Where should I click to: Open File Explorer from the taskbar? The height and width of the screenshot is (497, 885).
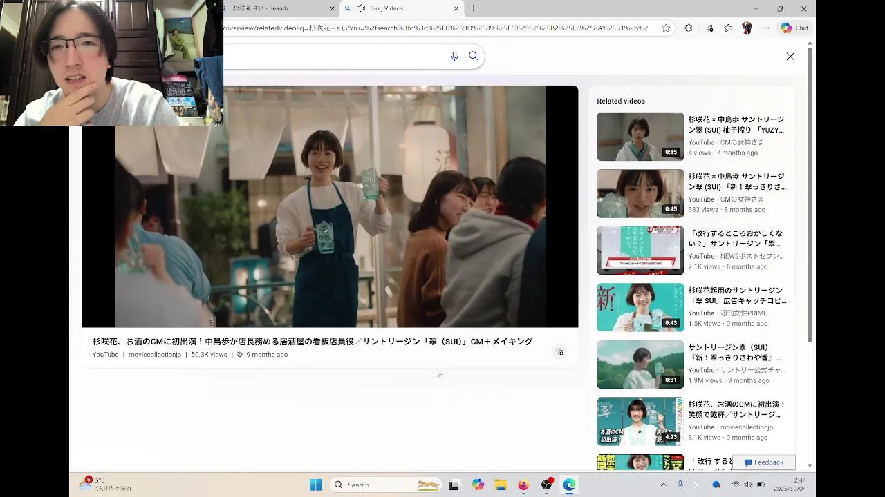pyautogui.click(x=501, y=485)
